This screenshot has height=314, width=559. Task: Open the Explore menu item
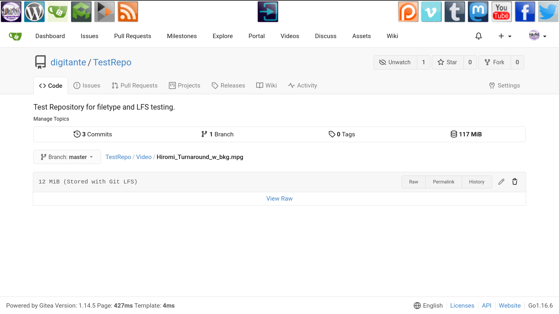222,36
